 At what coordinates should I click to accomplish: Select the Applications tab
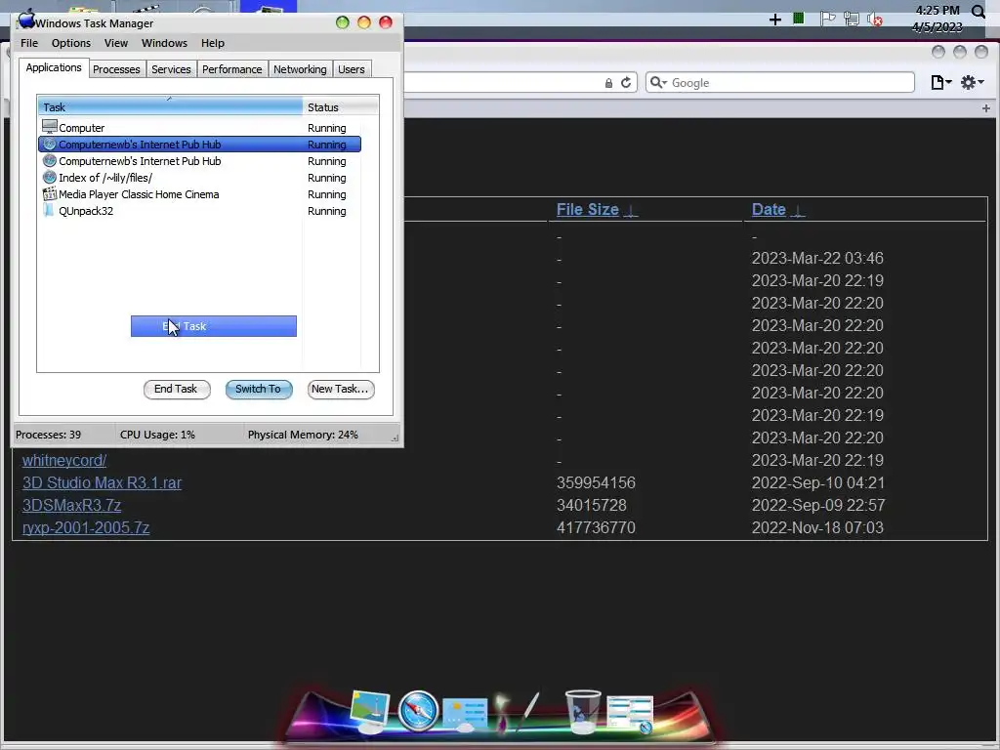pyautogui.click(x=54, y=67)
